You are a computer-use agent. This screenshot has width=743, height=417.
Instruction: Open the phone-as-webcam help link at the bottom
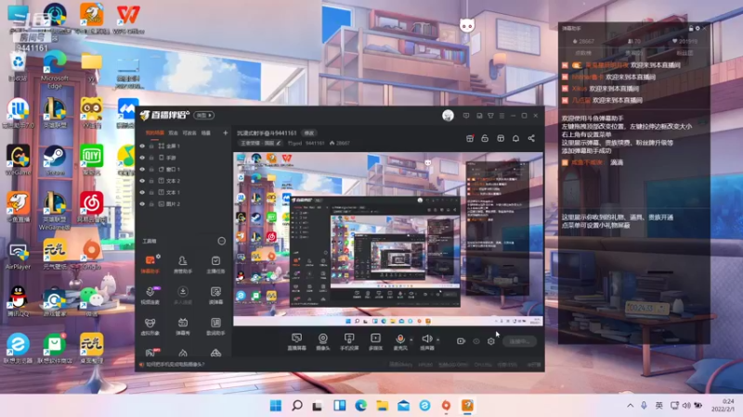click(x=176, y=364)
